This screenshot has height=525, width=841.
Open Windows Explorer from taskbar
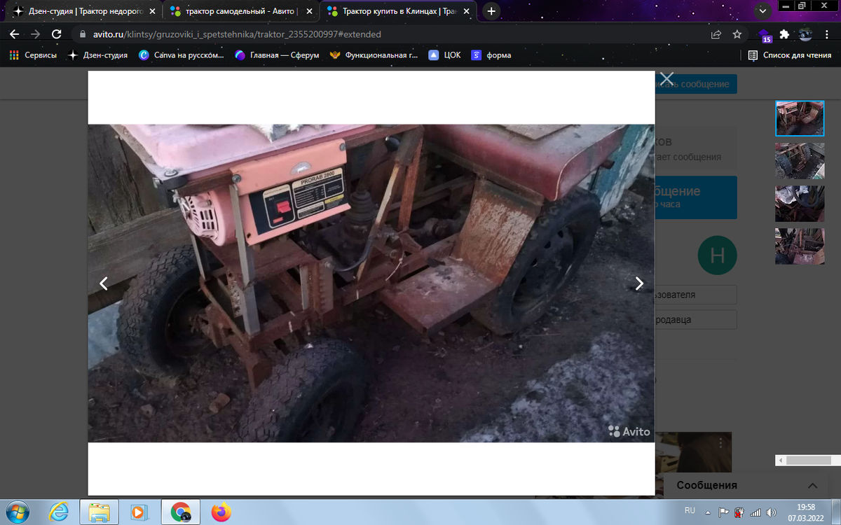100,512
